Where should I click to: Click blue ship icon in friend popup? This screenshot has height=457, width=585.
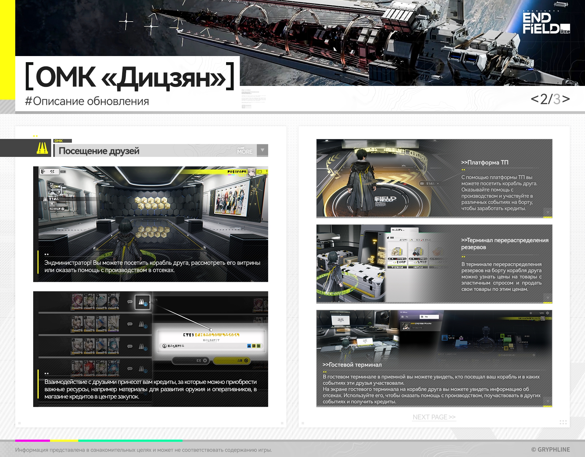click(249, 346)
